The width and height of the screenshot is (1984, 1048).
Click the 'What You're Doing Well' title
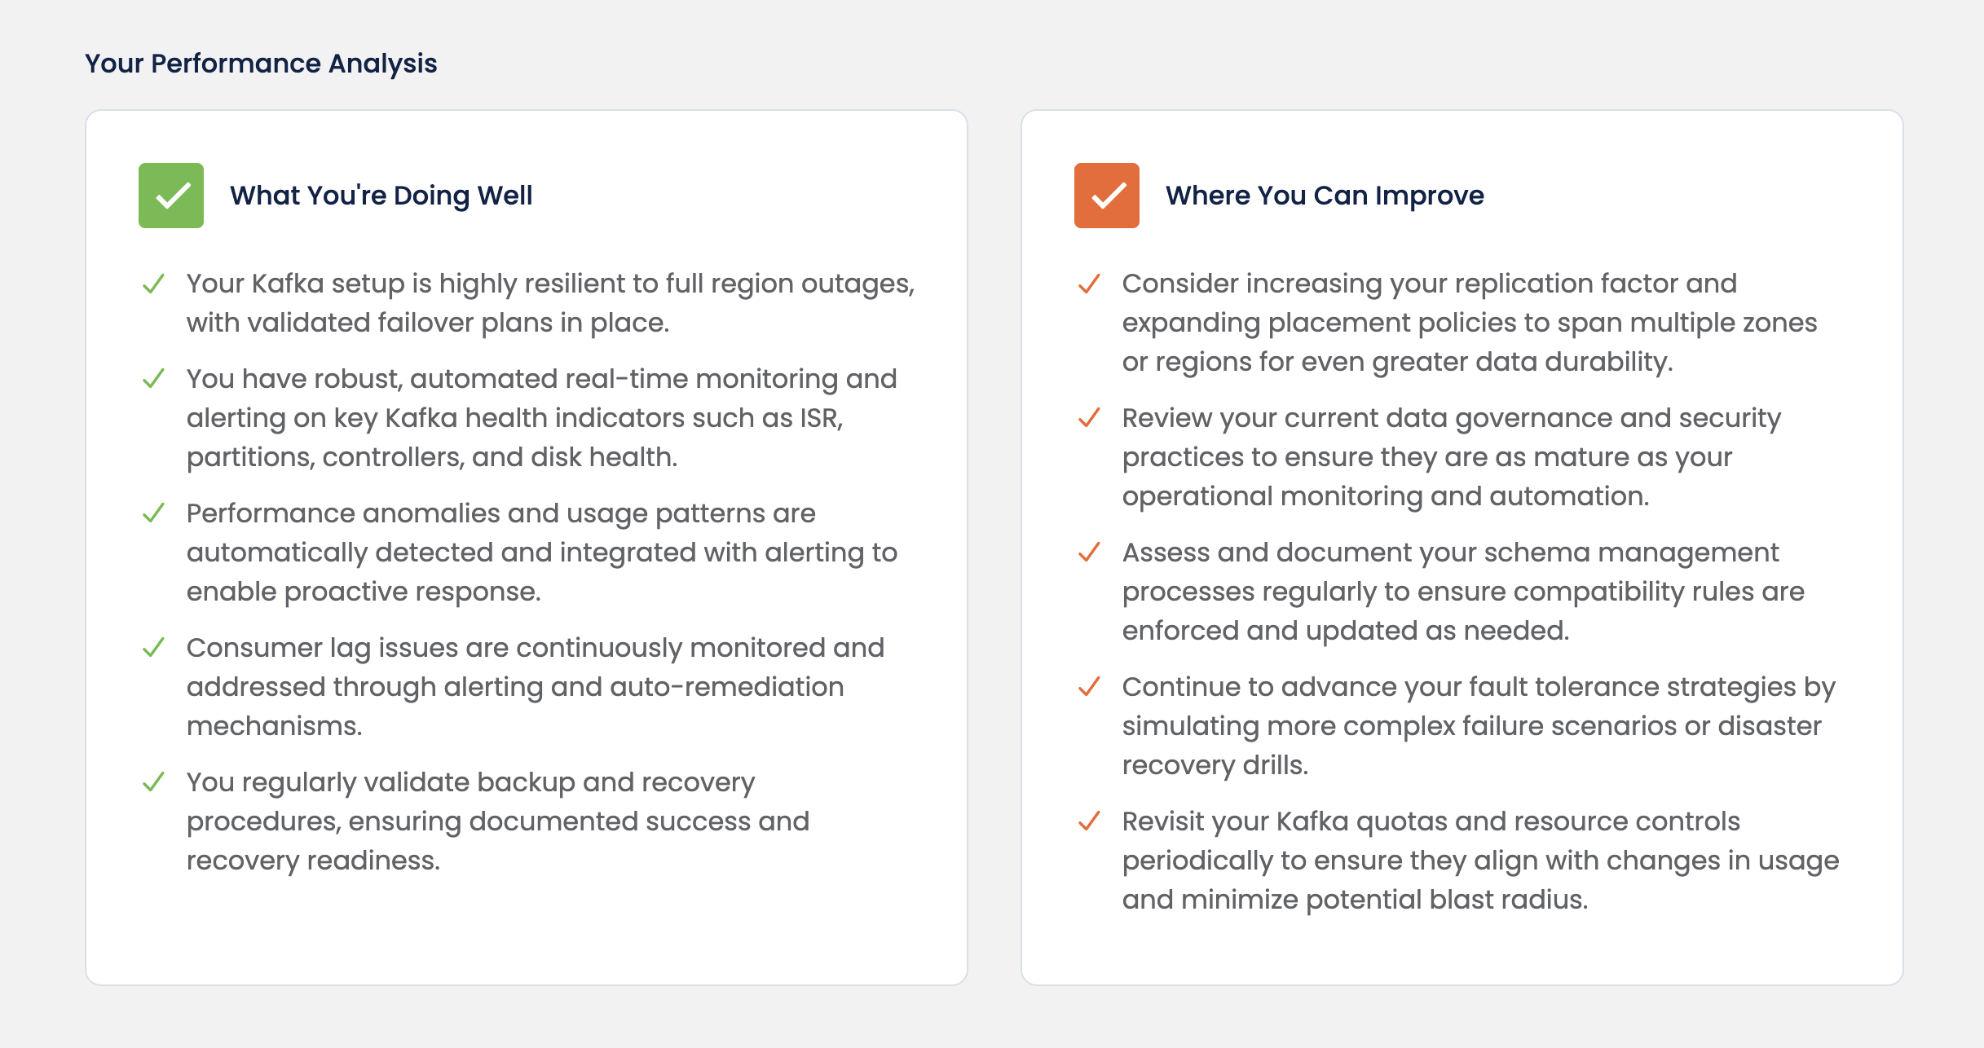click(x=381, y=196)
